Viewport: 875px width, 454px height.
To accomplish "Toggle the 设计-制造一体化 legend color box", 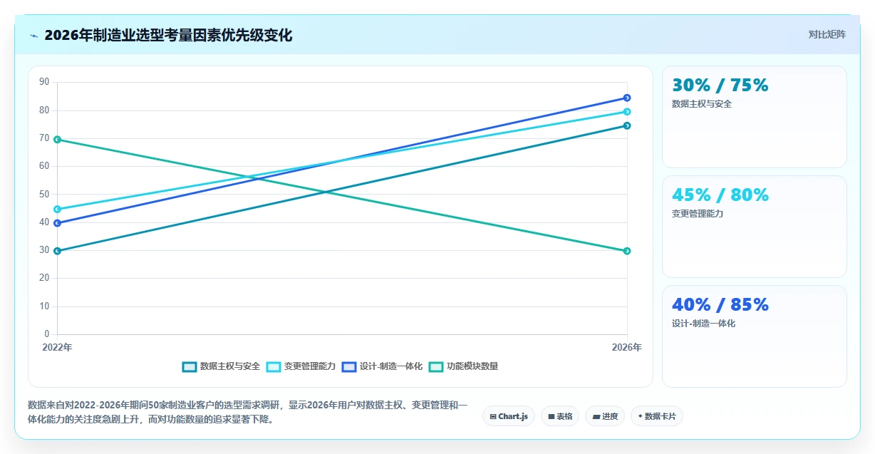I will [348, 366].
